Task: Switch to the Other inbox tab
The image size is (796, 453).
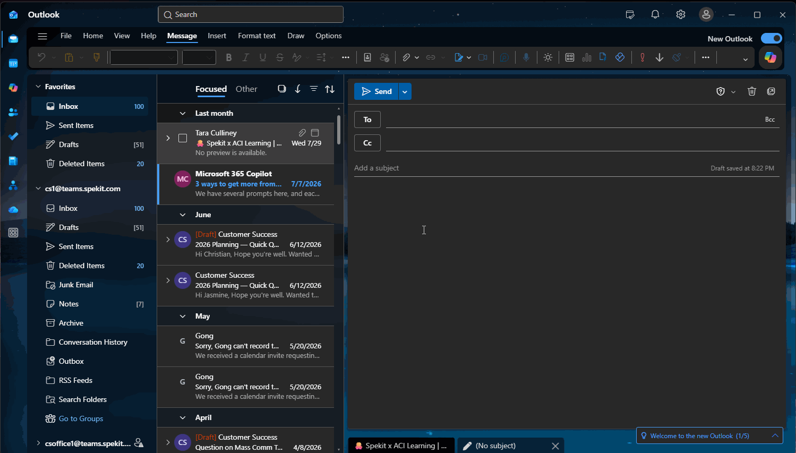Action: click(x=246, y=89)
